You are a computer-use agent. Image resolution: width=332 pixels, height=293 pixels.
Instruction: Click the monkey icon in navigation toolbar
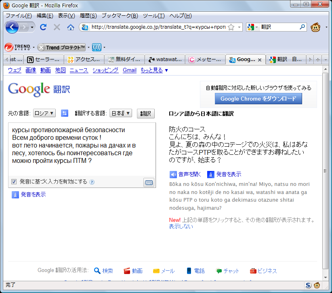coord(315,27)
